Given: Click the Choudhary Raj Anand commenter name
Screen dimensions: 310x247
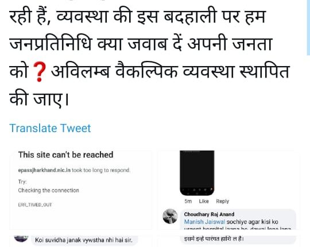Looking at the screenshot, I should pos(209,214).
